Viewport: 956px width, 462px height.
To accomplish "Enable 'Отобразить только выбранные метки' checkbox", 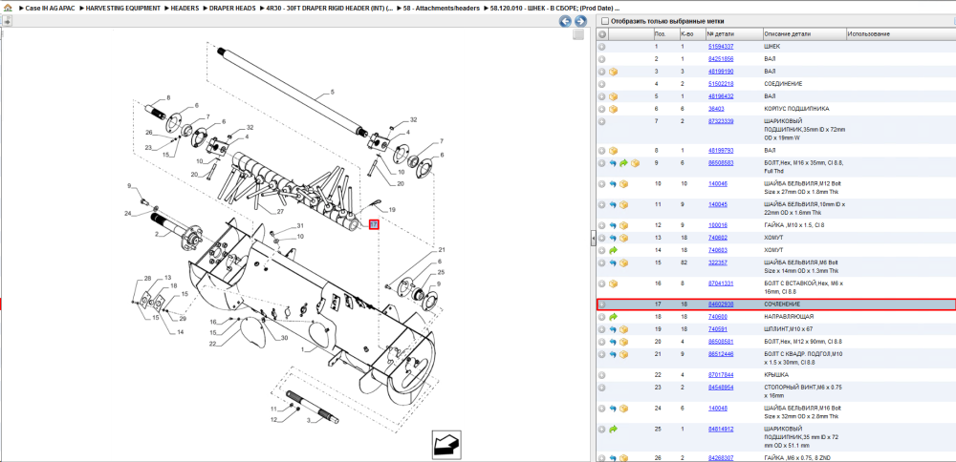I will 605,21.
